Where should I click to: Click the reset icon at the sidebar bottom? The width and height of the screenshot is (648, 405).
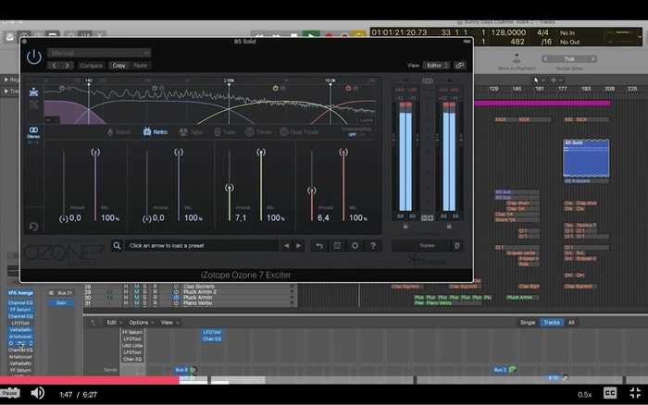tap(34, 227)
